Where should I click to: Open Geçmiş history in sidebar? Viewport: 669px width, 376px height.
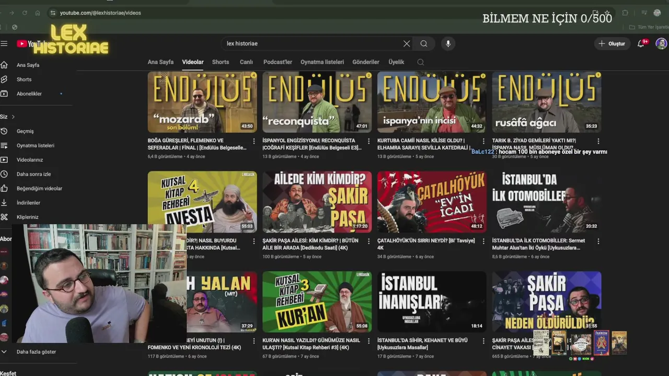pos(25,131)
